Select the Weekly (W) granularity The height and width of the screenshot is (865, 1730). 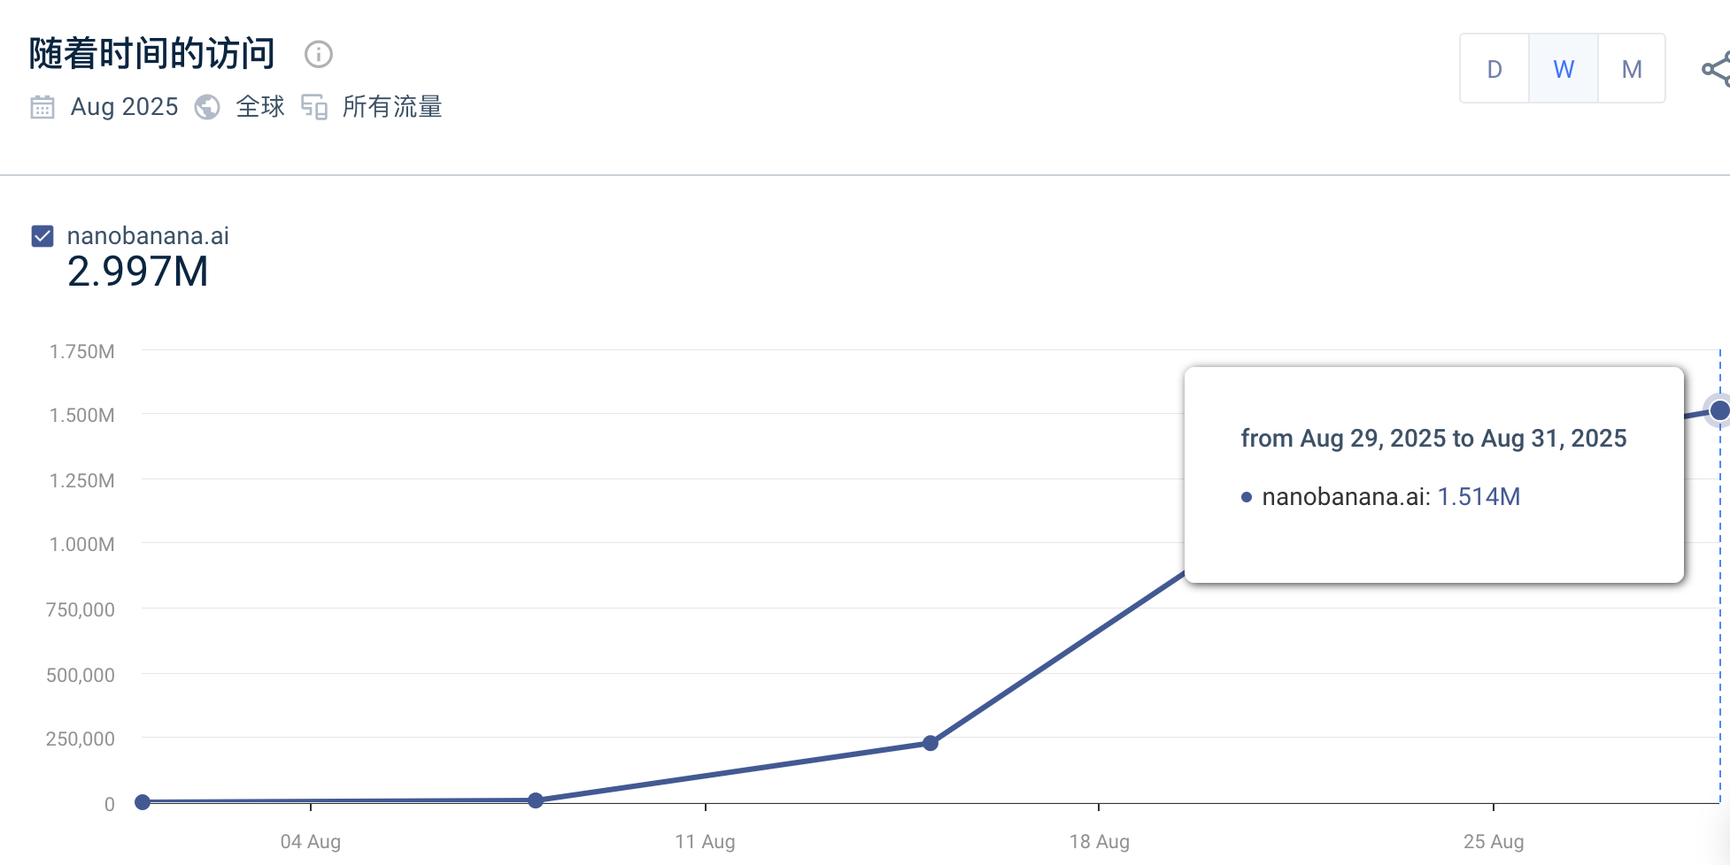[x=1564, y=69]
